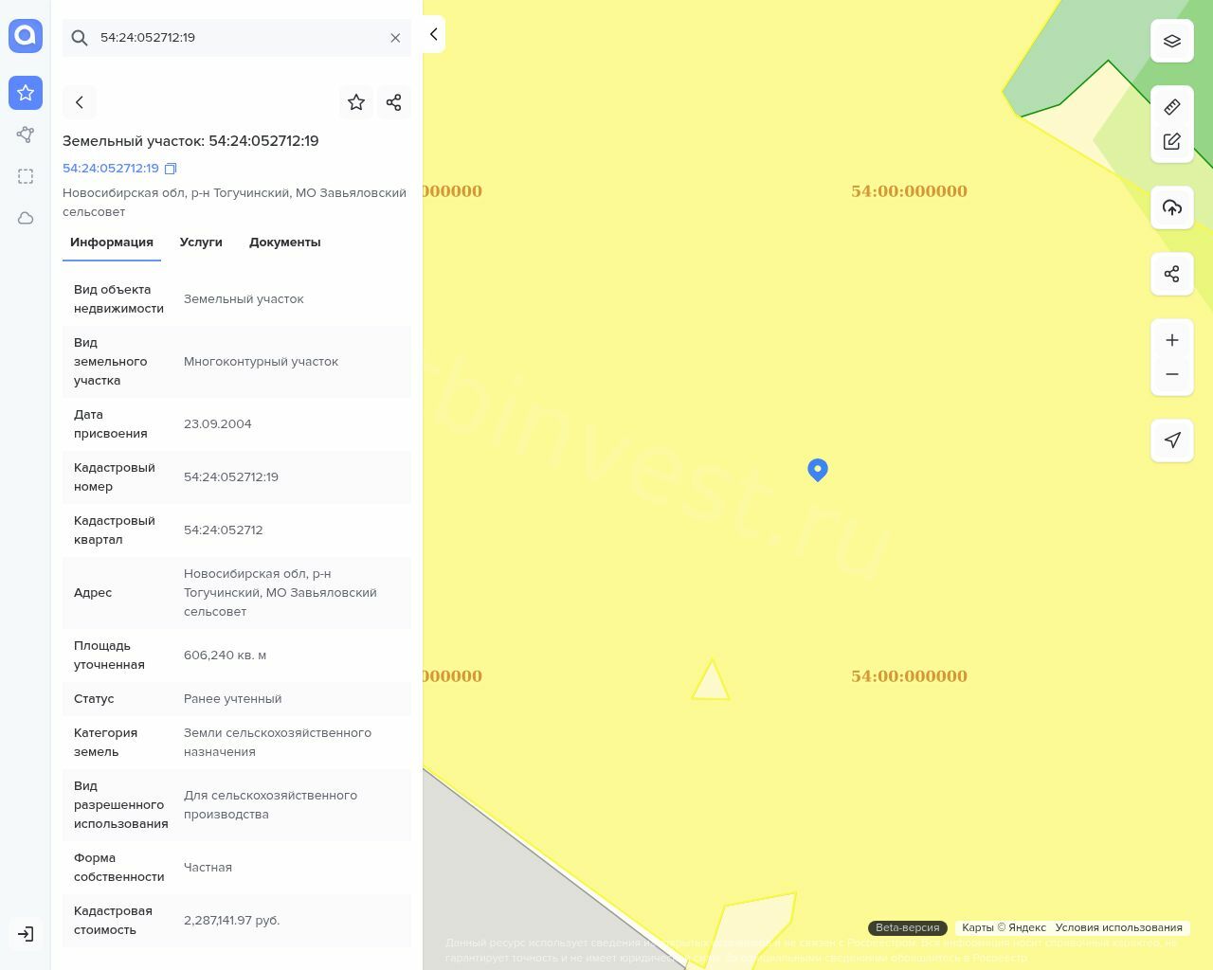Open the map layers panel
The height and width of the screenshot is (970, 1213).
1172,41
